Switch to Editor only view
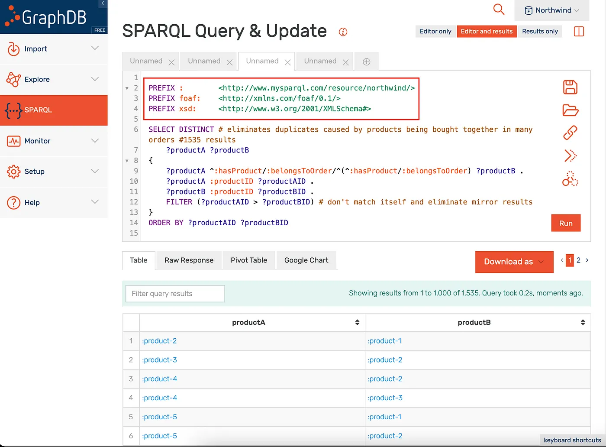 coord(435,31)
